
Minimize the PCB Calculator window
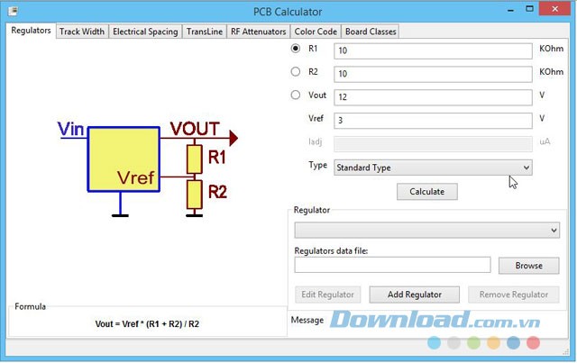510,10
